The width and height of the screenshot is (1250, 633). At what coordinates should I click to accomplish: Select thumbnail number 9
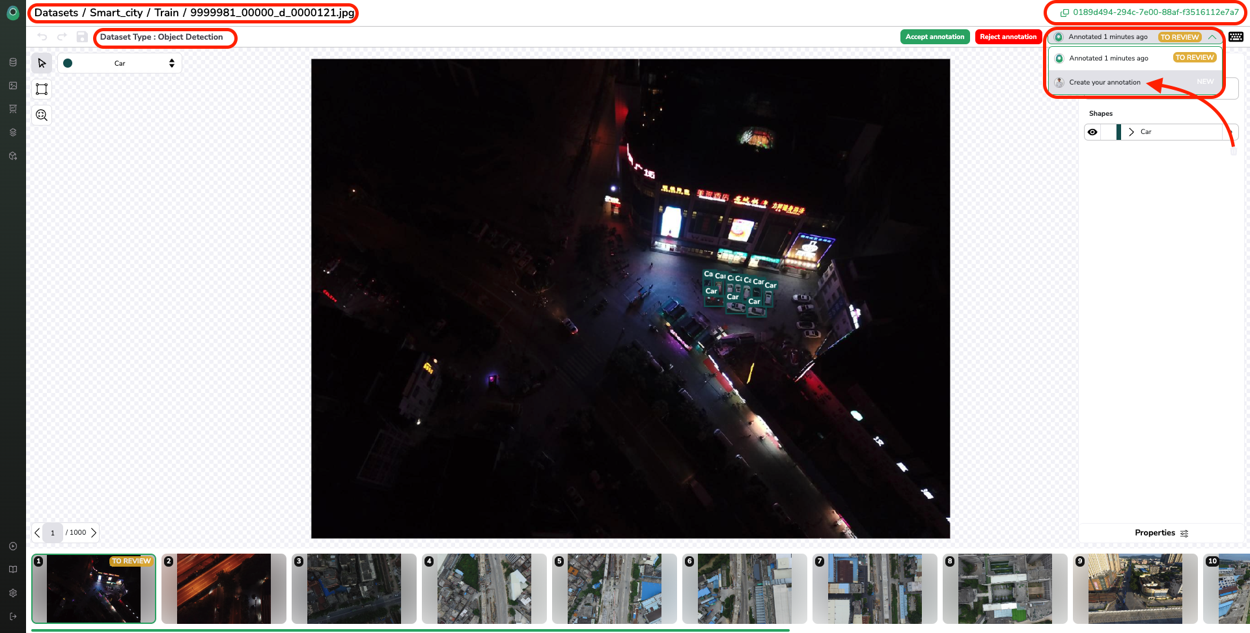pyautogui.click(x=1135, y=589)
